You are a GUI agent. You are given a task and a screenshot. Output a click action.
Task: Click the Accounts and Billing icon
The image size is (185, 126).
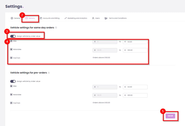tap(41, 18)
